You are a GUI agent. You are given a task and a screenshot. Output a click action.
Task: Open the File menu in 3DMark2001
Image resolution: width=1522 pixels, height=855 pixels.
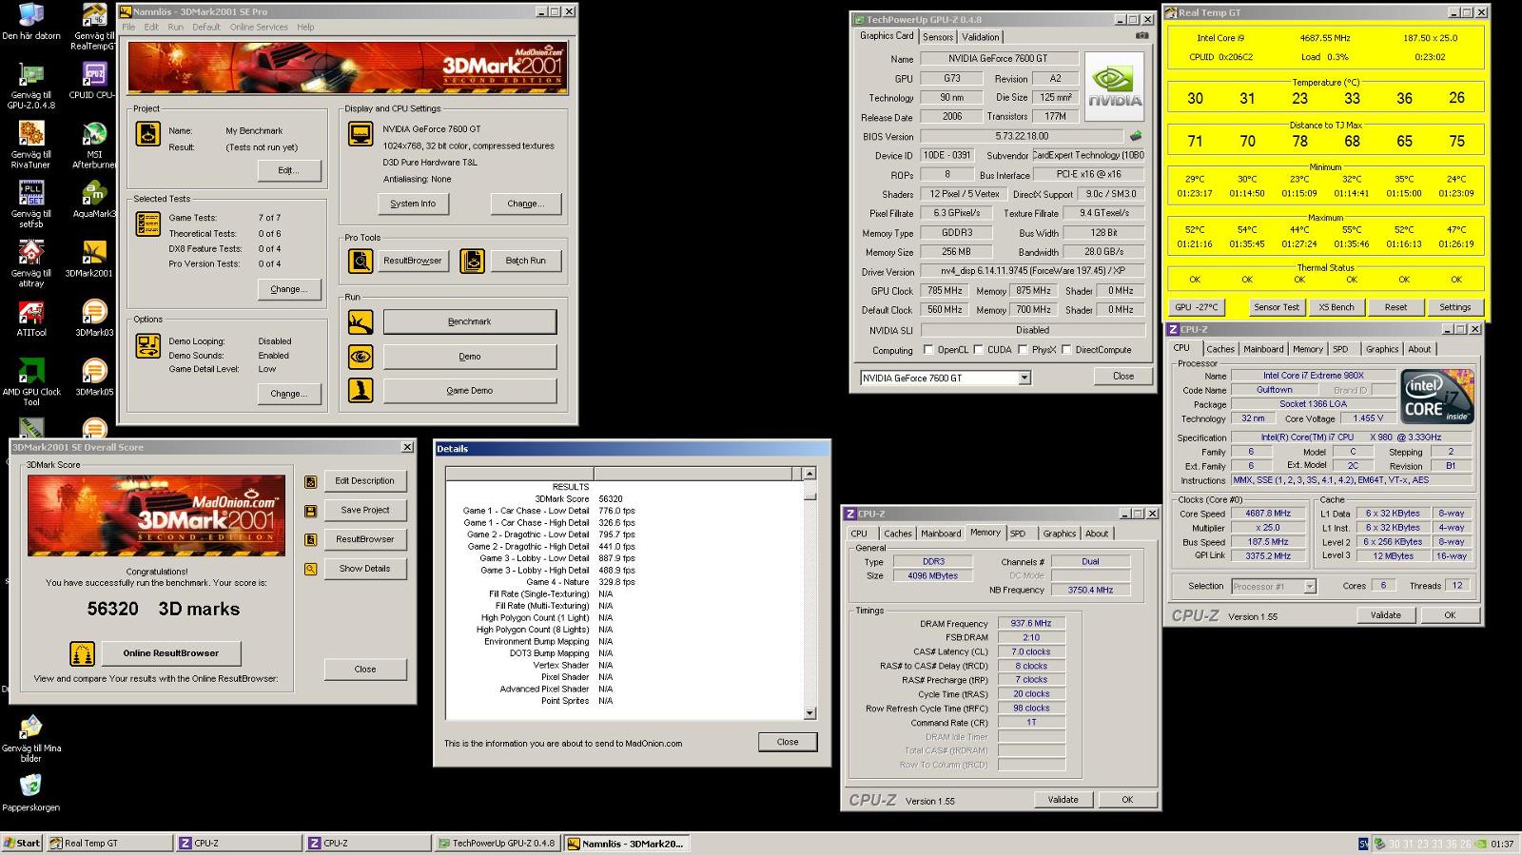click(128, 27)
